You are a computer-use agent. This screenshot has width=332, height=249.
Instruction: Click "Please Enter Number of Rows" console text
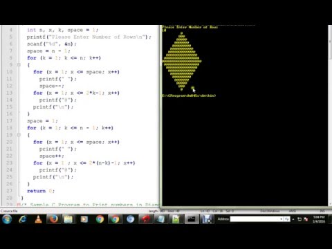coord(190,27)
